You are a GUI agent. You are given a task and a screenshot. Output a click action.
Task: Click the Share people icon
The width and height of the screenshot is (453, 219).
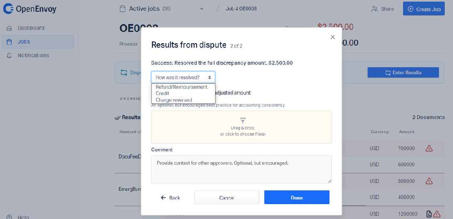coord(374,9)
